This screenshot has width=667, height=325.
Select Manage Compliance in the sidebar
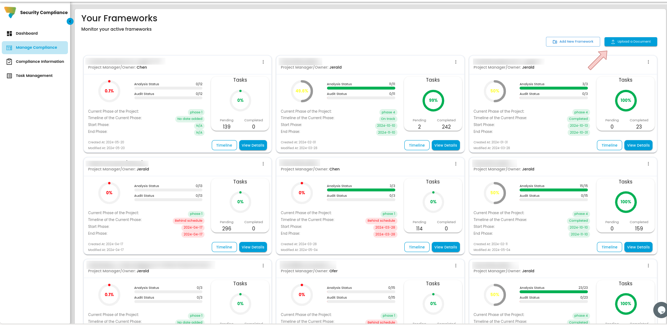point(35,48)
